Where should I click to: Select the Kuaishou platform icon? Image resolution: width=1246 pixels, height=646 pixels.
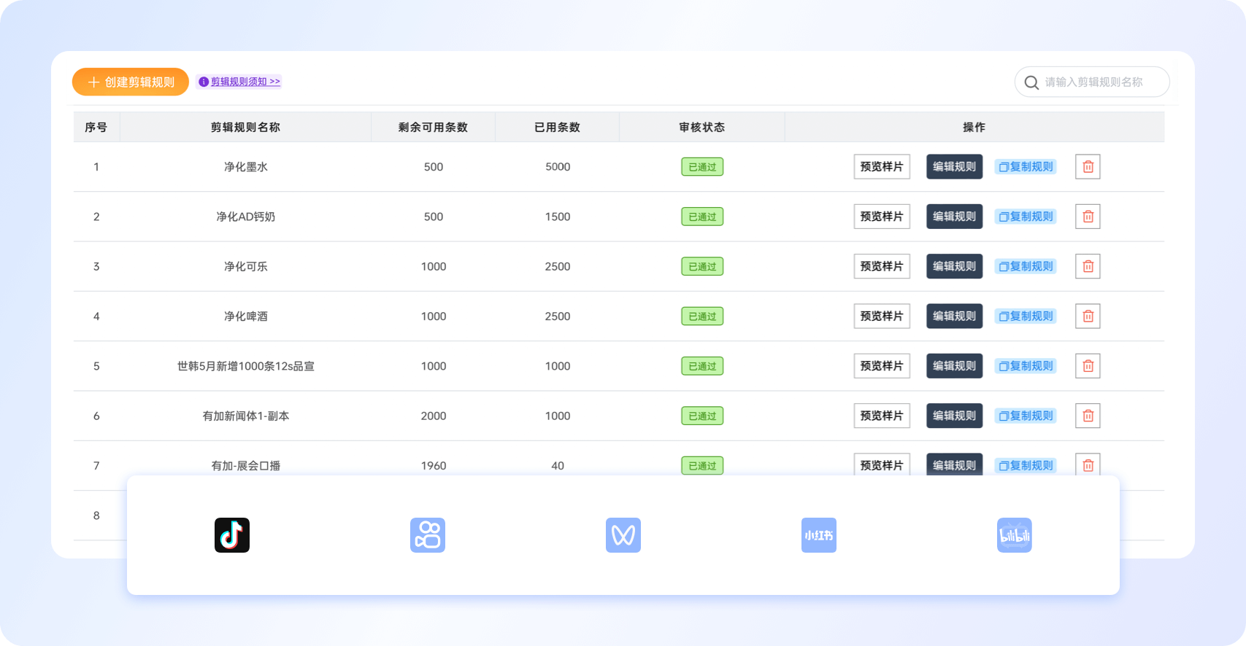[428, 535]
